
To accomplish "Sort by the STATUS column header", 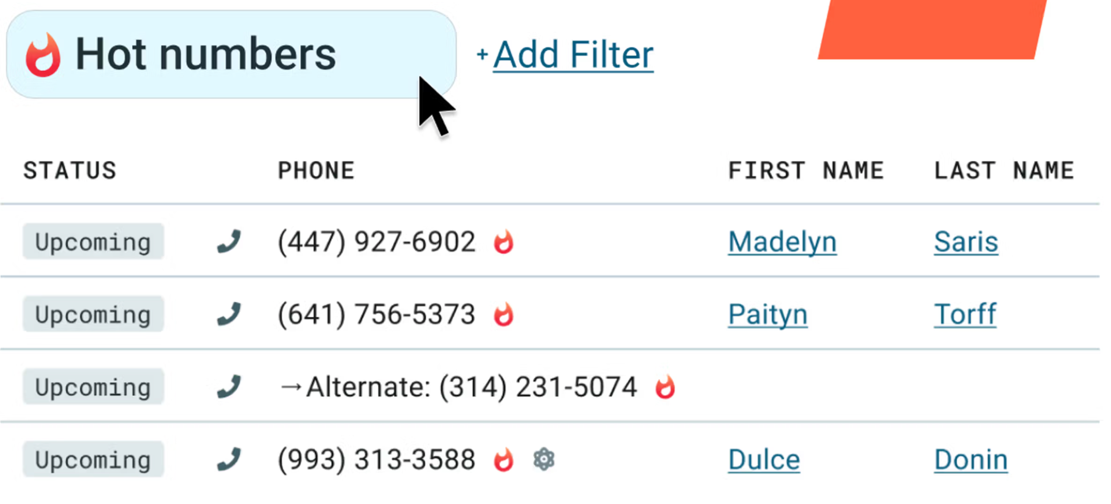I will click(70, 170).
